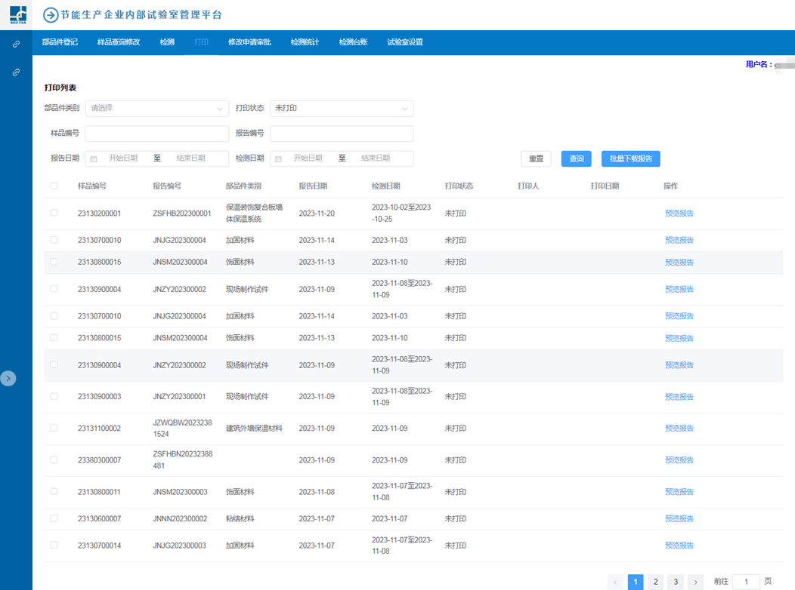The width and height of the screenshot is (795, 590).
Task: Jump to page 3 in the pagination
Action: pyautogui.click(x=676, y=582)
